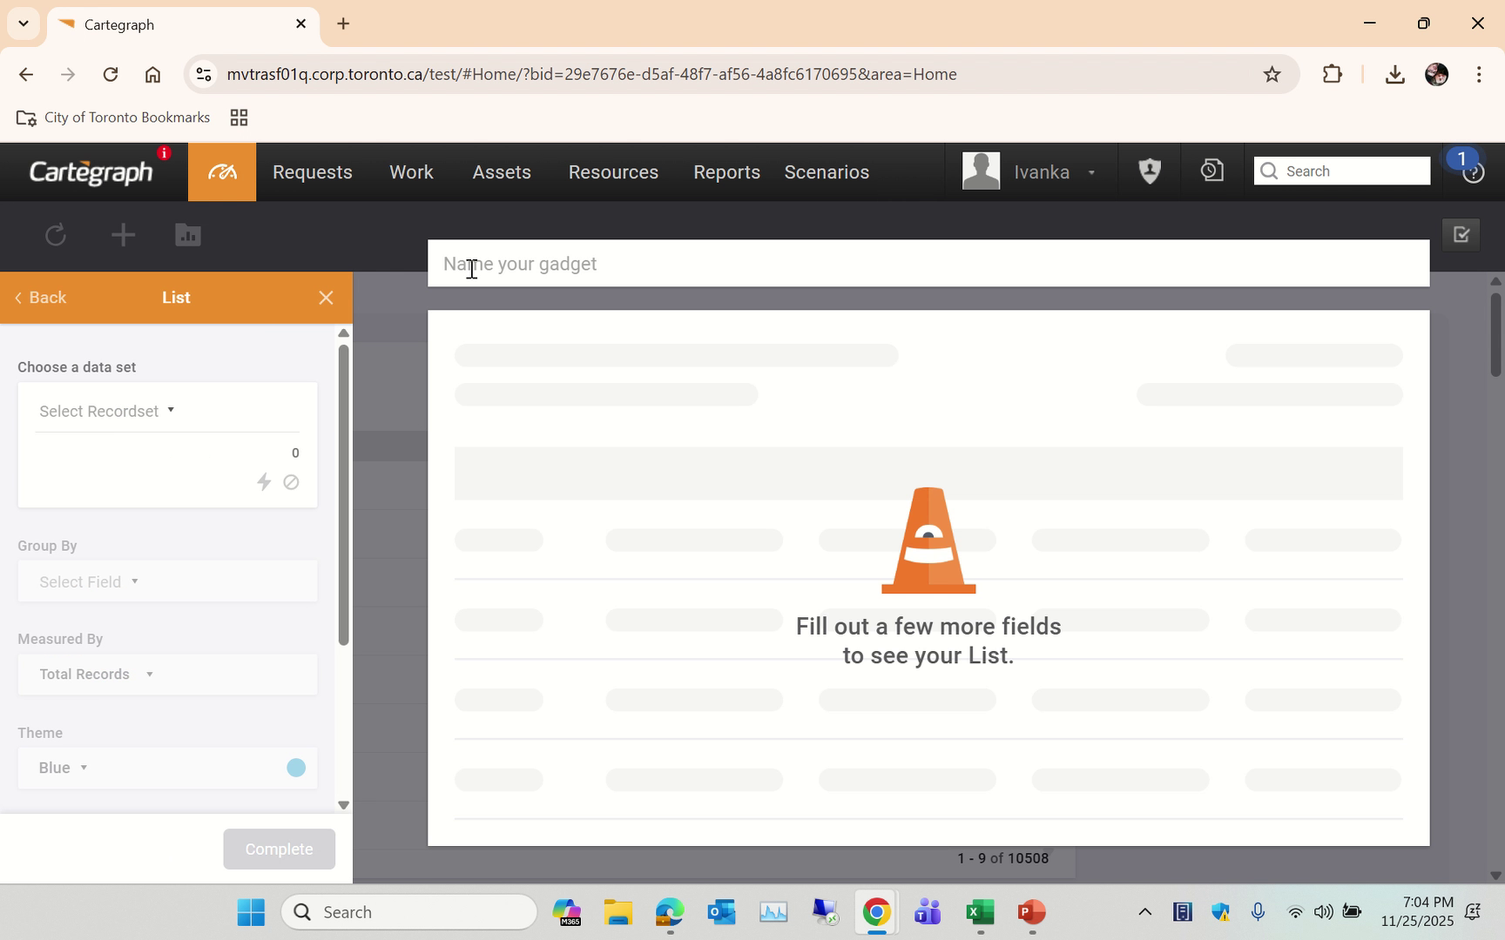Open the recent history document icon

[1211, 171]
